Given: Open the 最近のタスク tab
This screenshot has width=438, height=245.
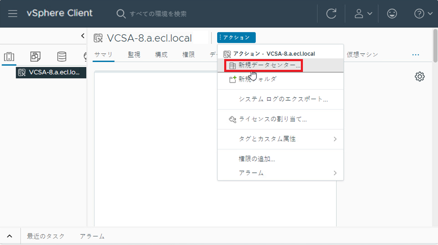Looking at the screenshot, I should (46, 236).
